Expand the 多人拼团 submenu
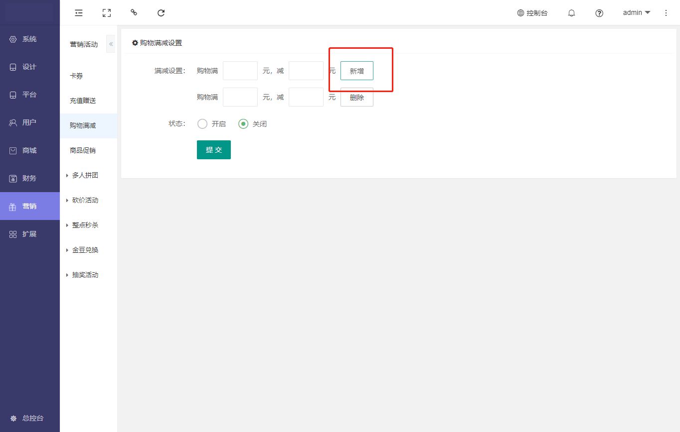680x432 pixels. 85,175
